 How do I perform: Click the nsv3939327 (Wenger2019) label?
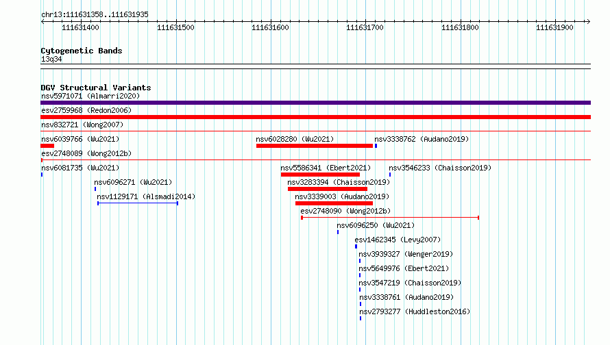[x=406, y=254]
